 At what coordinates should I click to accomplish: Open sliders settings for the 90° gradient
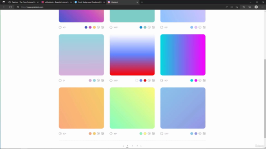tap(204, 80)
